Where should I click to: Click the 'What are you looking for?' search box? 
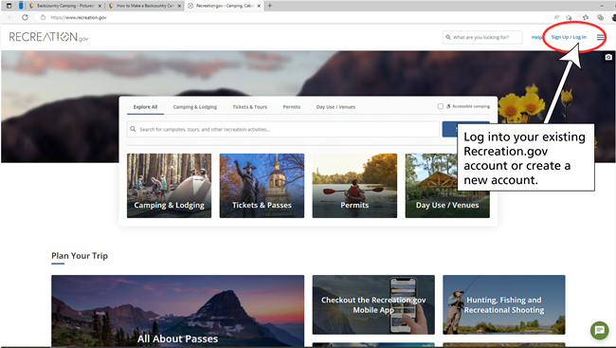(482, 37)
